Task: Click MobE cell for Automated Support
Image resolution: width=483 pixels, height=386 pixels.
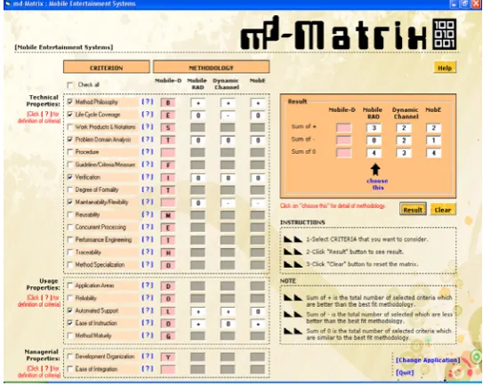Action: click(258, 311)
